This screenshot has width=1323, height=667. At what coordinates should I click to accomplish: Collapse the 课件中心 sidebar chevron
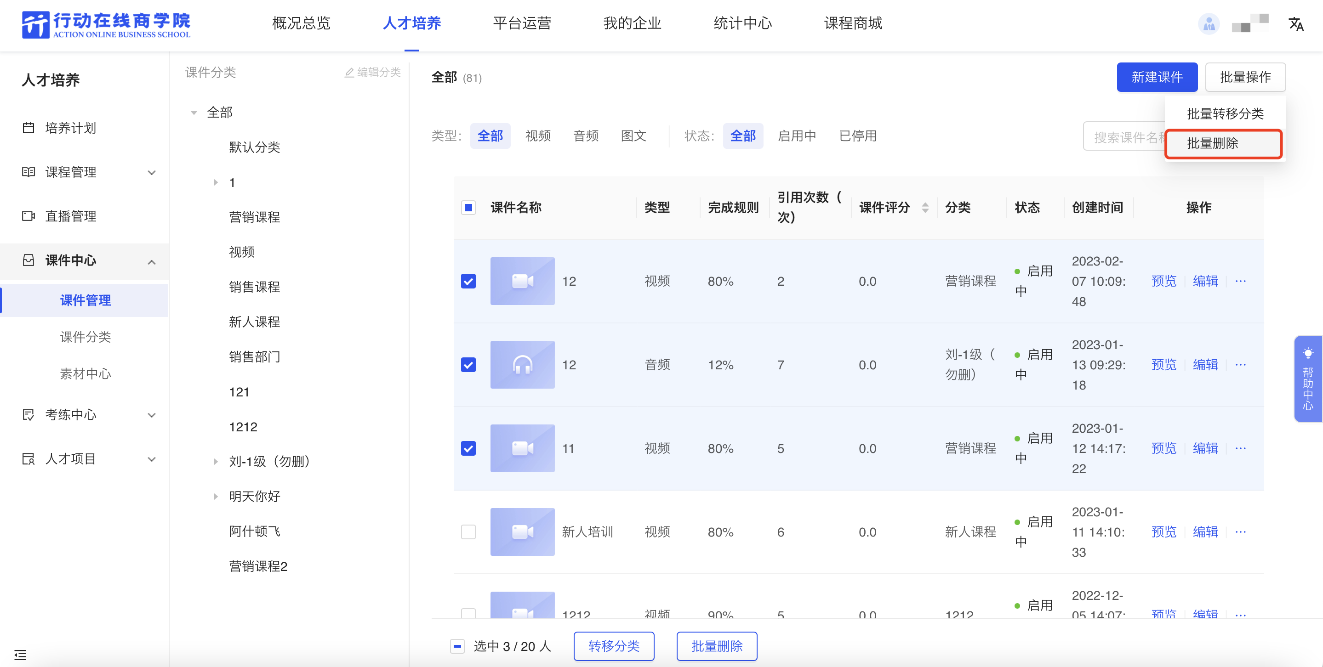[x=152, y=262]
